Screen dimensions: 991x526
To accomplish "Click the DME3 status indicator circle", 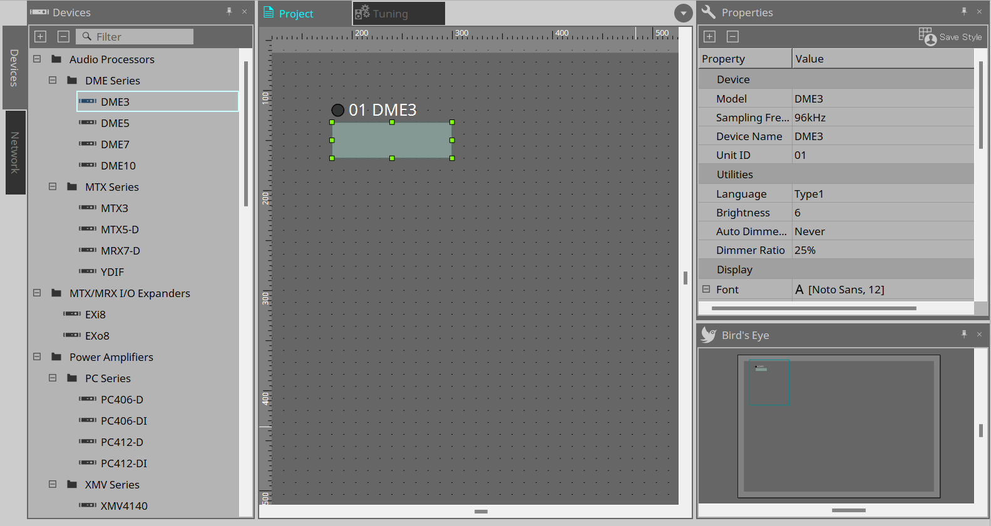I will (x=337, y=110).
